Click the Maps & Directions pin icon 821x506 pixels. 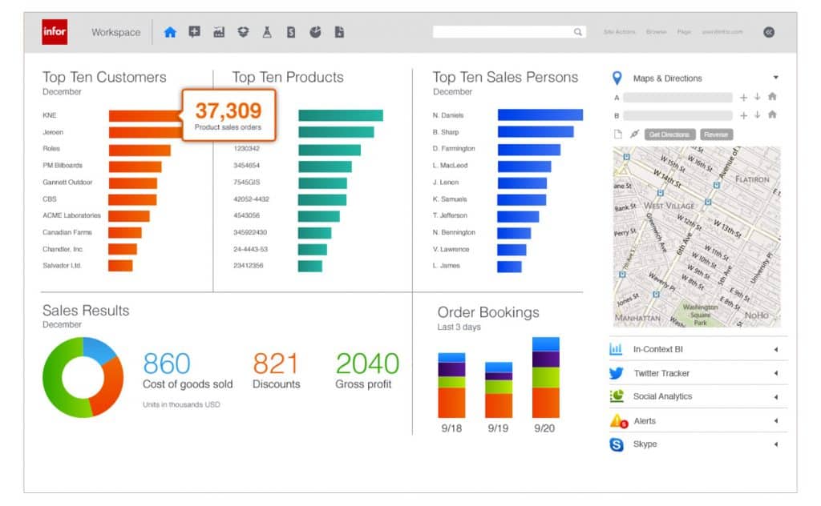tap(616, 78)
